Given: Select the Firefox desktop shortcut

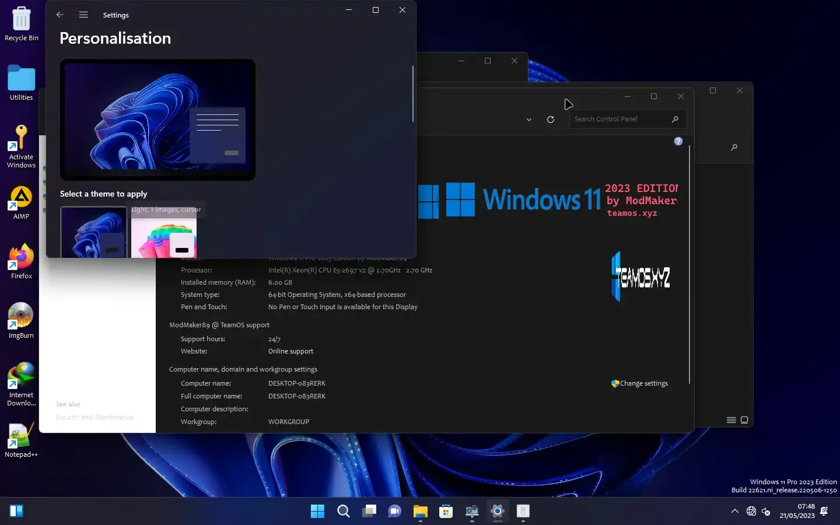Looking at the screenshot, I should [x=22, y=261].
